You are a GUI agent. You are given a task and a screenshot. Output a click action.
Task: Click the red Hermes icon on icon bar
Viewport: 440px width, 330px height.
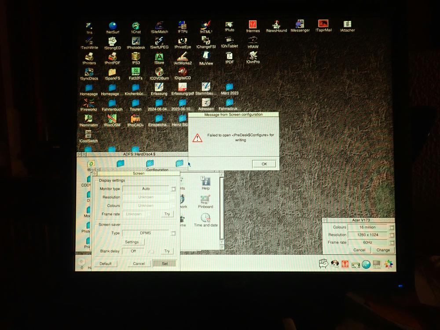click(x=345, y=264)
